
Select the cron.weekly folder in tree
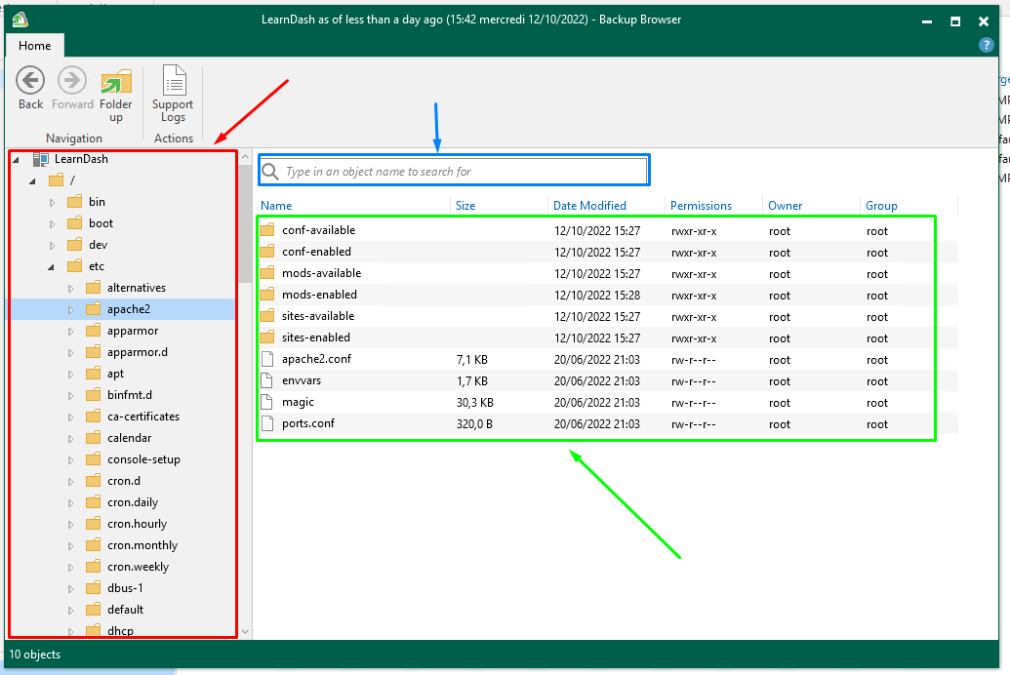[x=138, y=567]
